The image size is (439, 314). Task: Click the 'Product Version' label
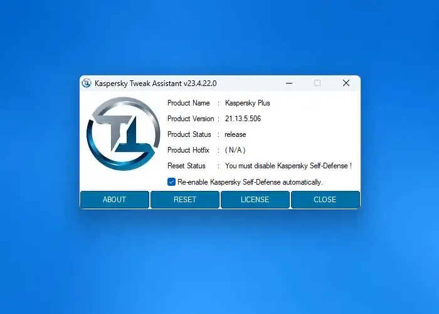point(191,119)
